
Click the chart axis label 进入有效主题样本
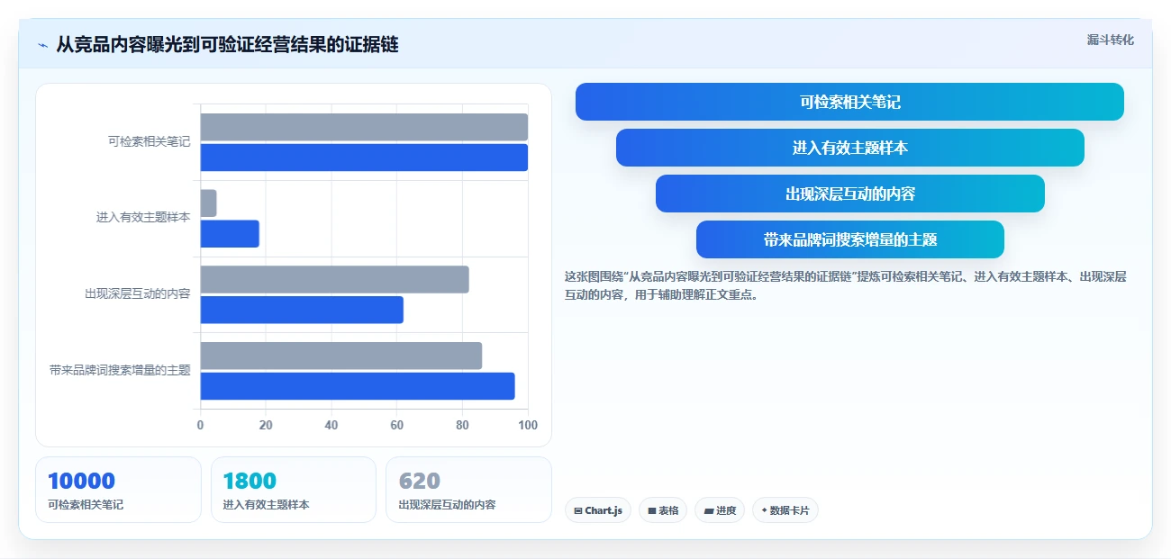(x=143, y=217)
